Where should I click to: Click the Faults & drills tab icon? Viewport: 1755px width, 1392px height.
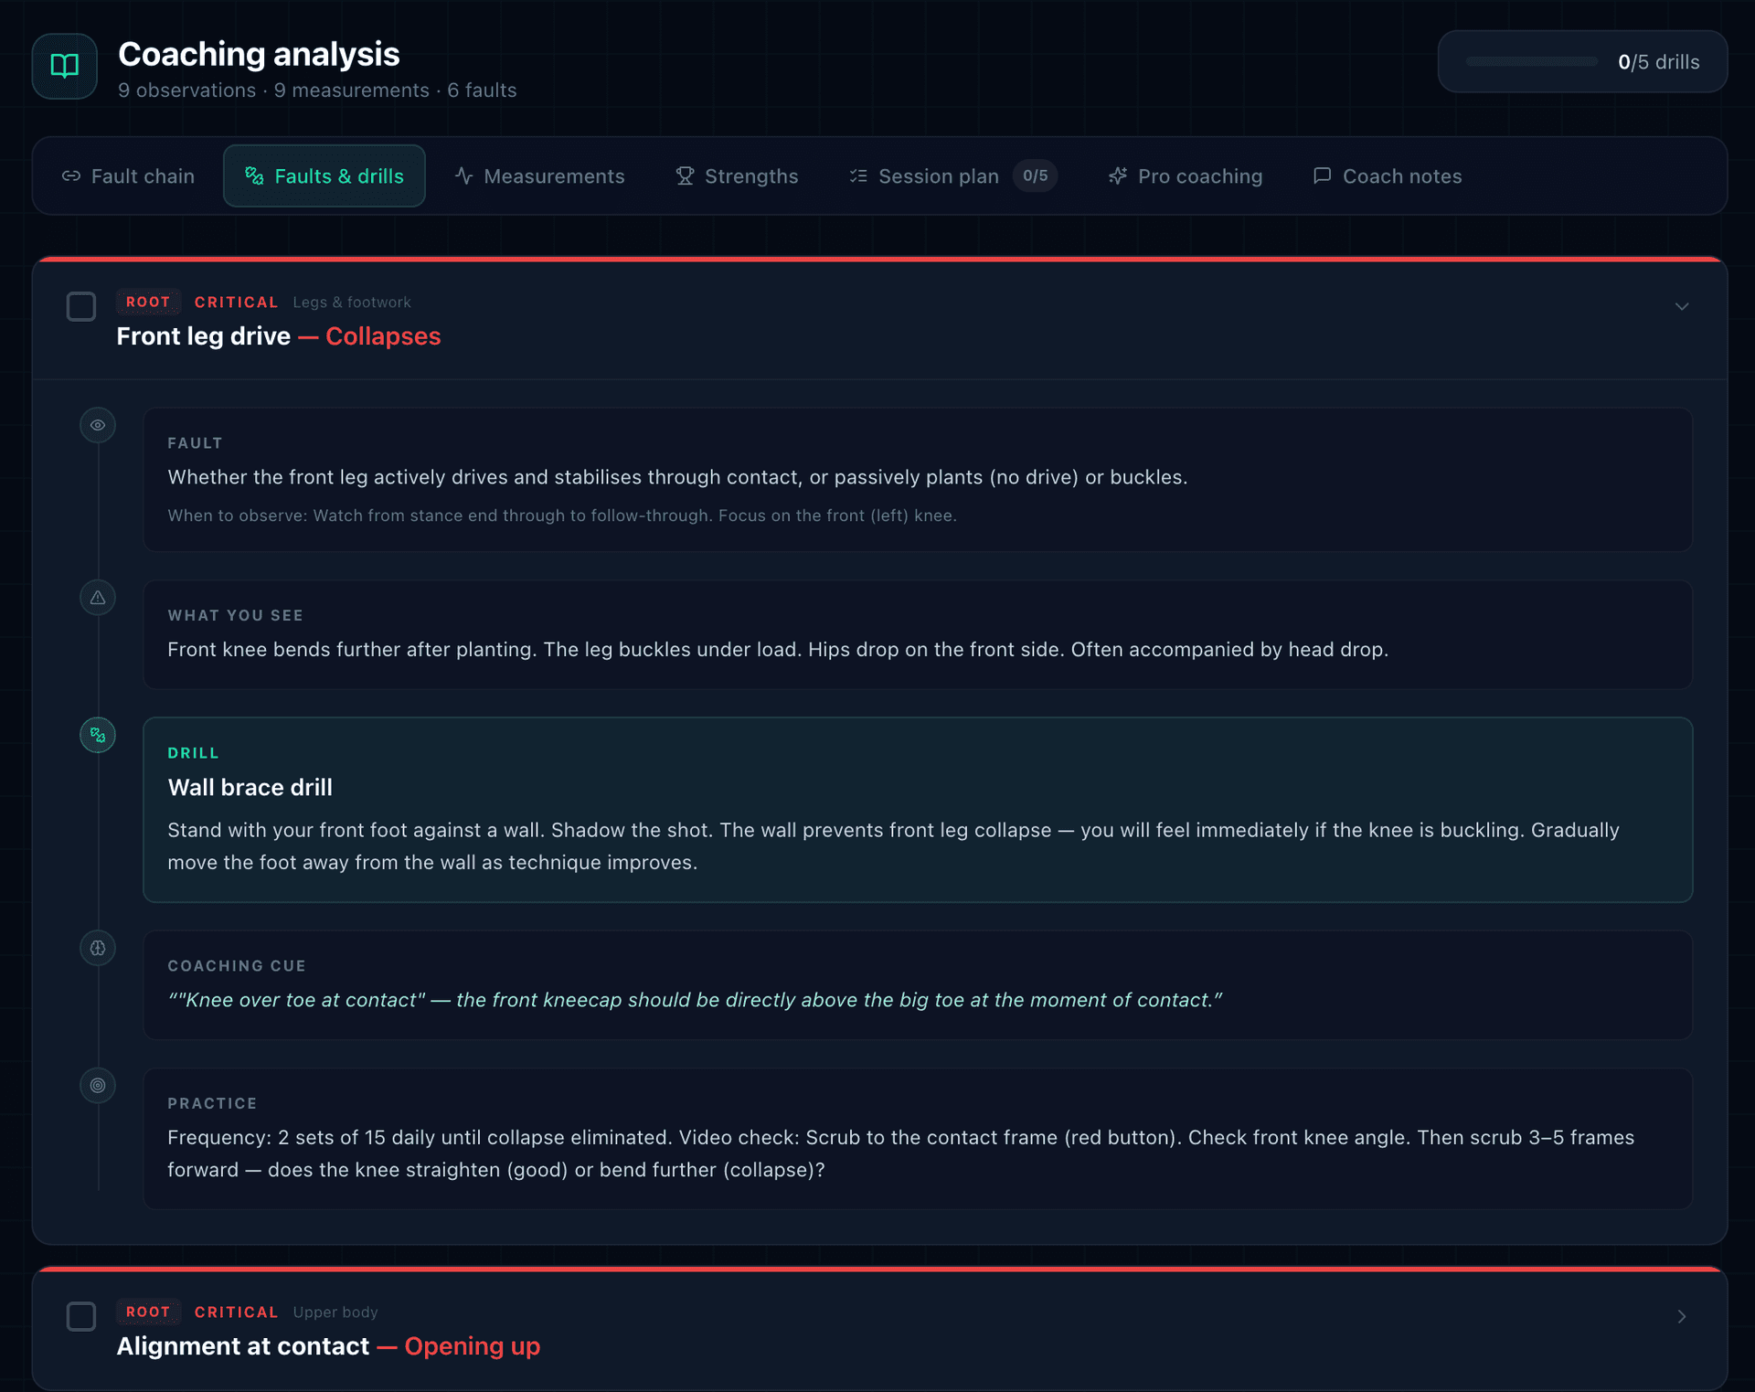coord(255,176)
